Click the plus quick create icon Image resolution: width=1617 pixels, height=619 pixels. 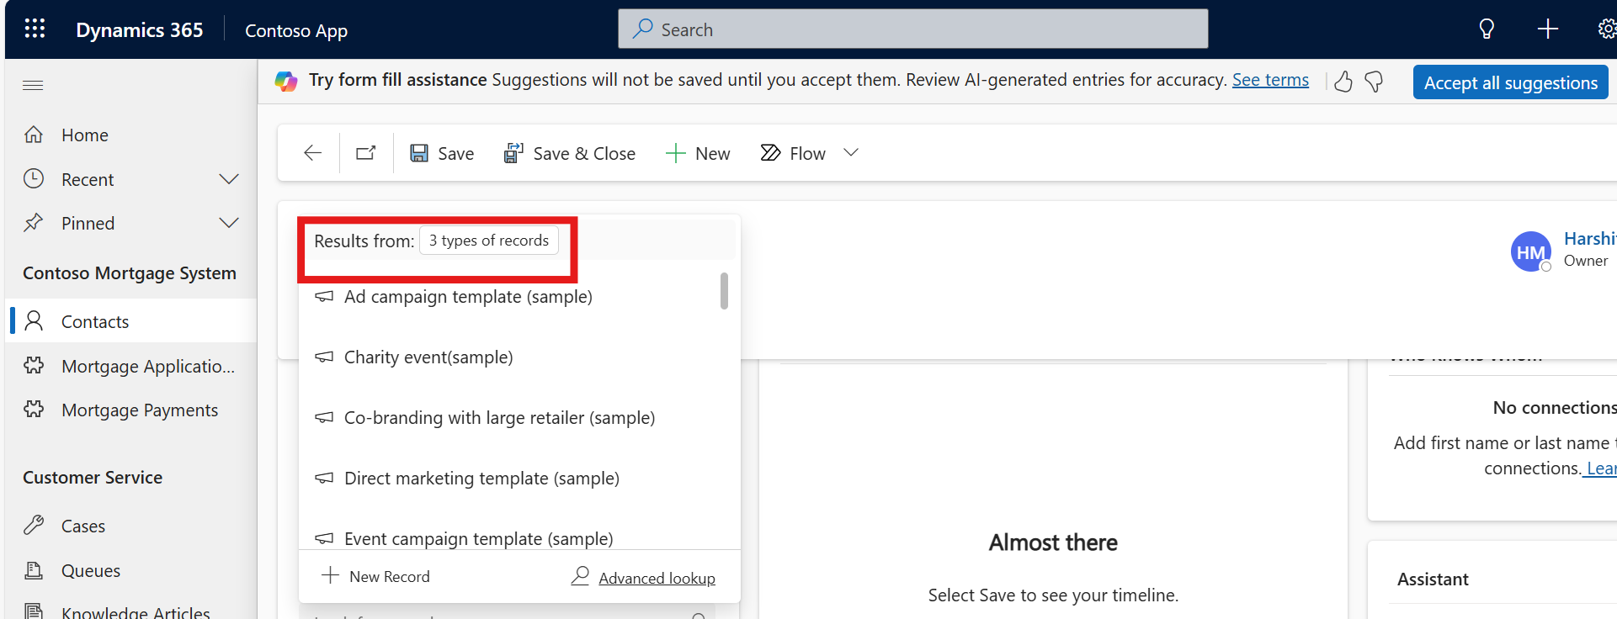click(x=1547, y=29)
